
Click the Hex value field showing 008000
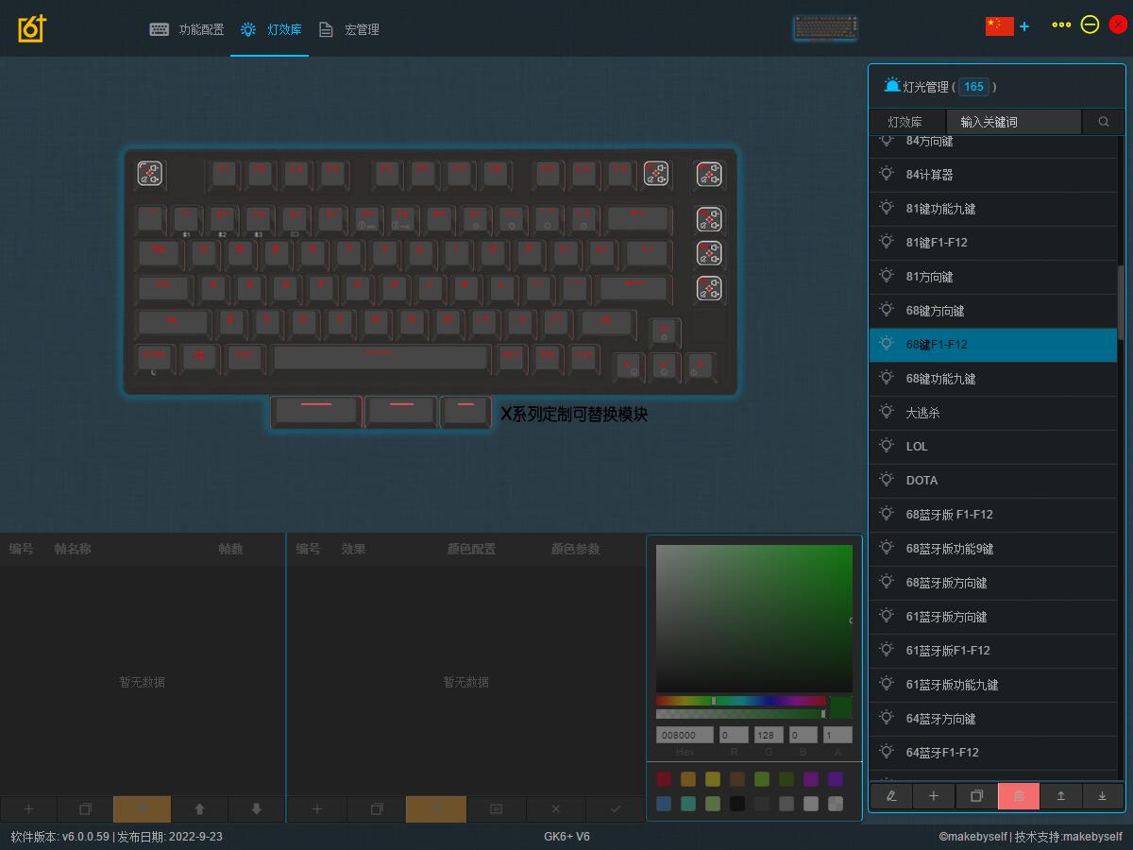click(x=685, y=735)
